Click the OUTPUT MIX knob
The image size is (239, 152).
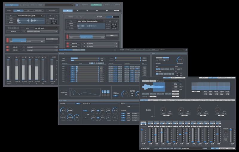pos(226,140)
